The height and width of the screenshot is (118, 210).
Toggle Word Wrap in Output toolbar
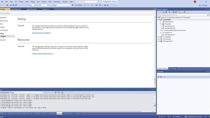click(59, 92)
